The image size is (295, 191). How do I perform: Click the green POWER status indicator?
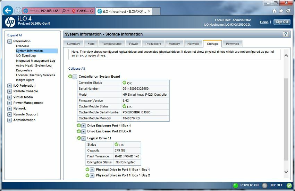pyautogui.click(x=236, y=185)
